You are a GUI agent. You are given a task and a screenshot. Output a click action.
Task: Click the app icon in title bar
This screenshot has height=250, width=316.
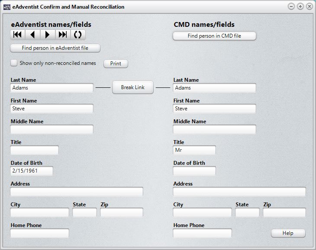pos(7,7)
